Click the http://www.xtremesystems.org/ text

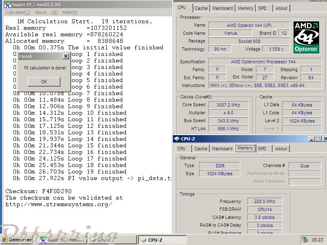59,205
